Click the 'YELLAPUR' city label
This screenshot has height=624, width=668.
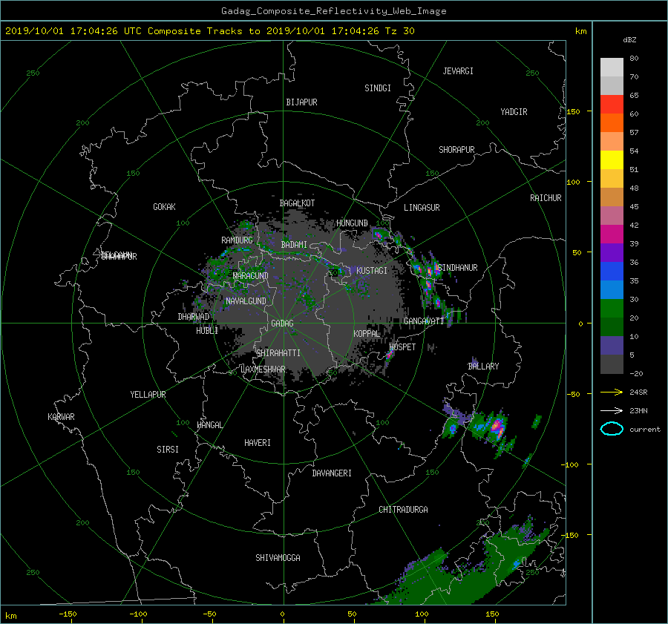coord(148,395)
